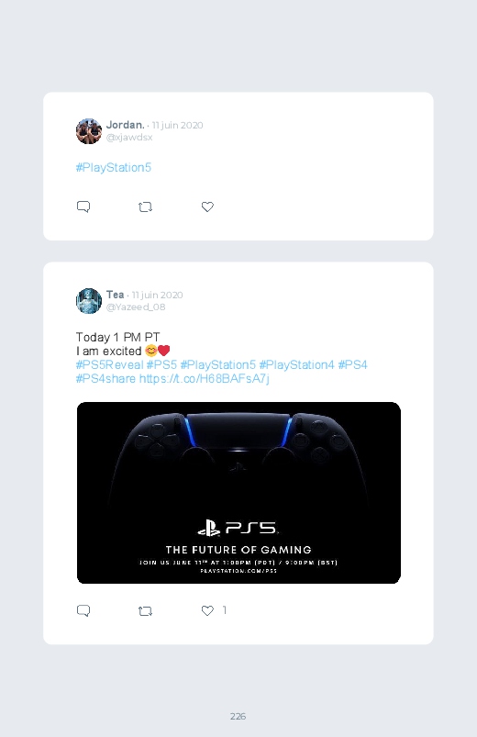Open the #PlayStation5 hashtag in Jordan's tweet
Screen dimensions: 477x737
click(114, 168)
